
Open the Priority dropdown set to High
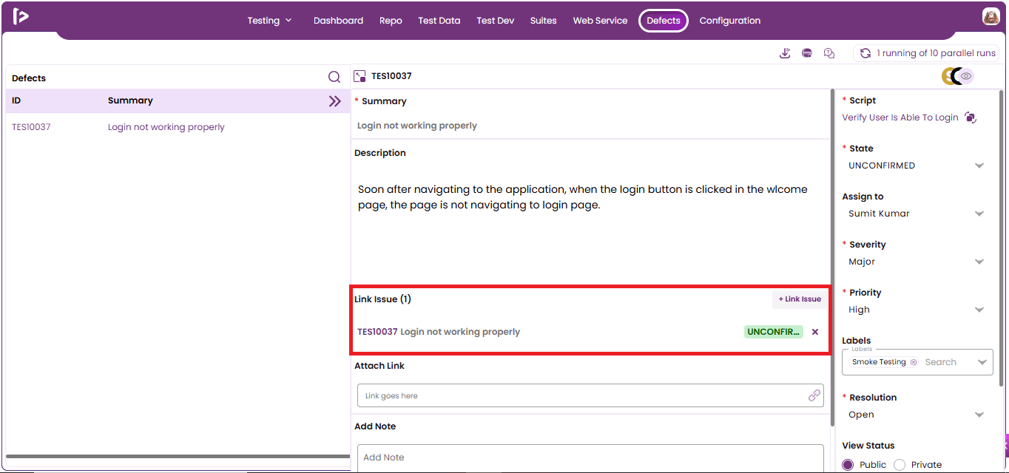[917, 310]
